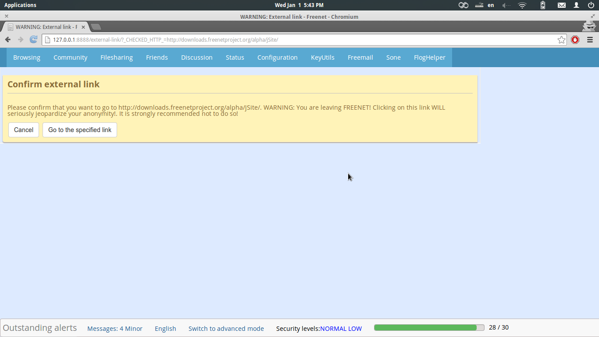Click the English language link
Image resolution: width=599 pixels, height=337 pixels.
165,329
